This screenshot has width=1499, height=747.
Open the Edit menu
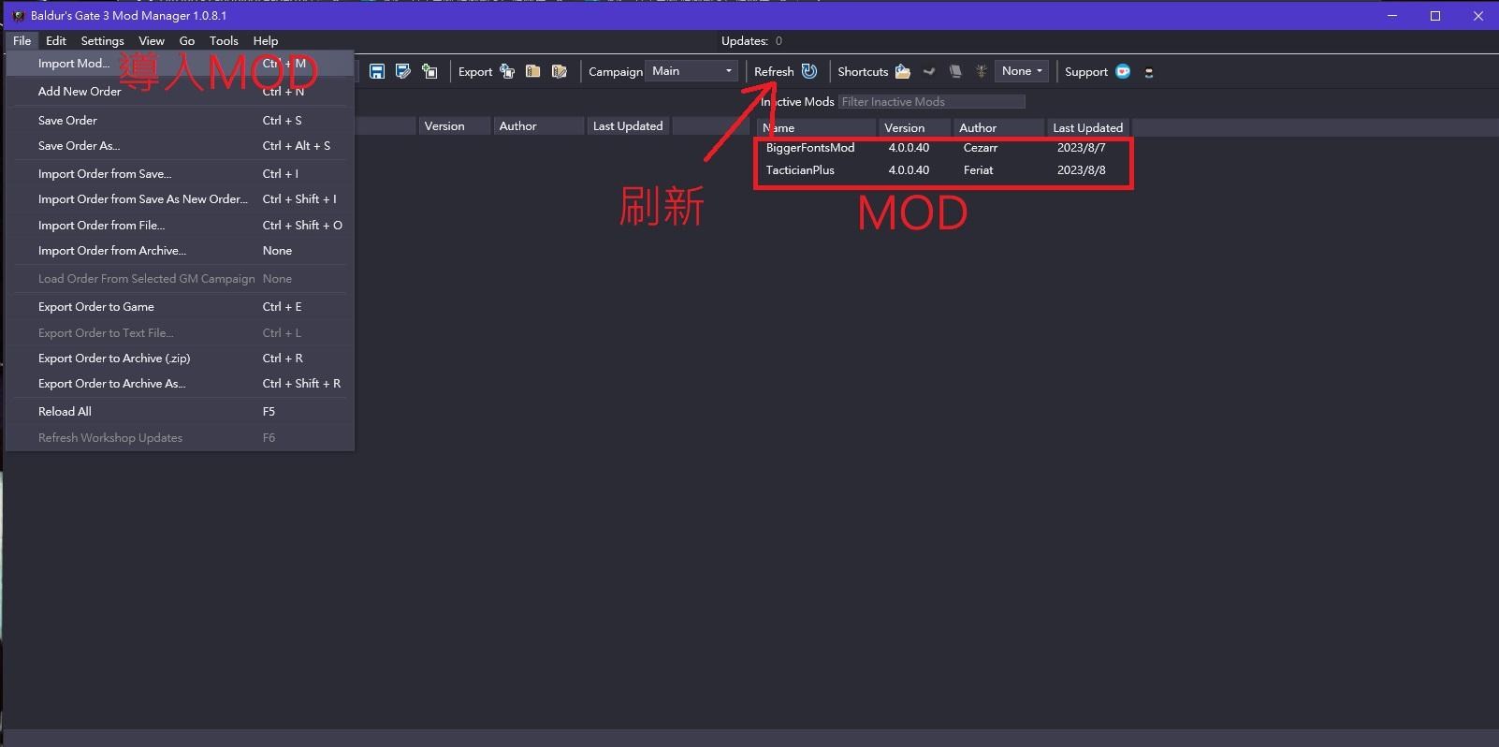tap(56, 40)
